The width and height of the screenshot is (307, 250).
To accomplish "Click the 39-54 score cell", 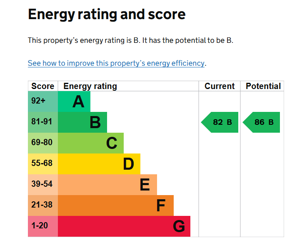I will (x=43, y=185).
